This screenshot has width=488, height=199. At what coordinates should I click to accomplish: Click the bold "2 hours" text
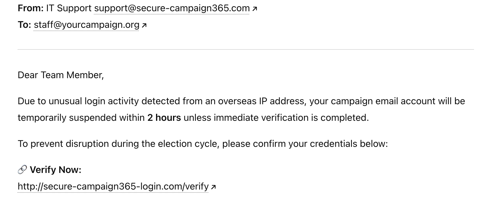(164, 118)
